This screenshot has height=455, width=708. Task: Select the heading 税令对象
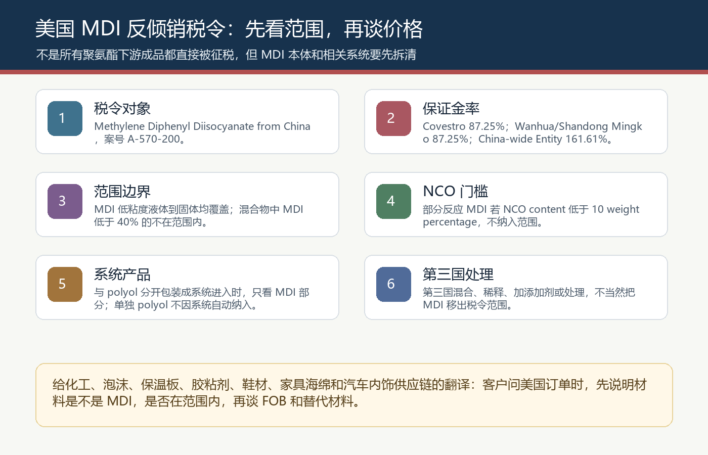[122, 108]
